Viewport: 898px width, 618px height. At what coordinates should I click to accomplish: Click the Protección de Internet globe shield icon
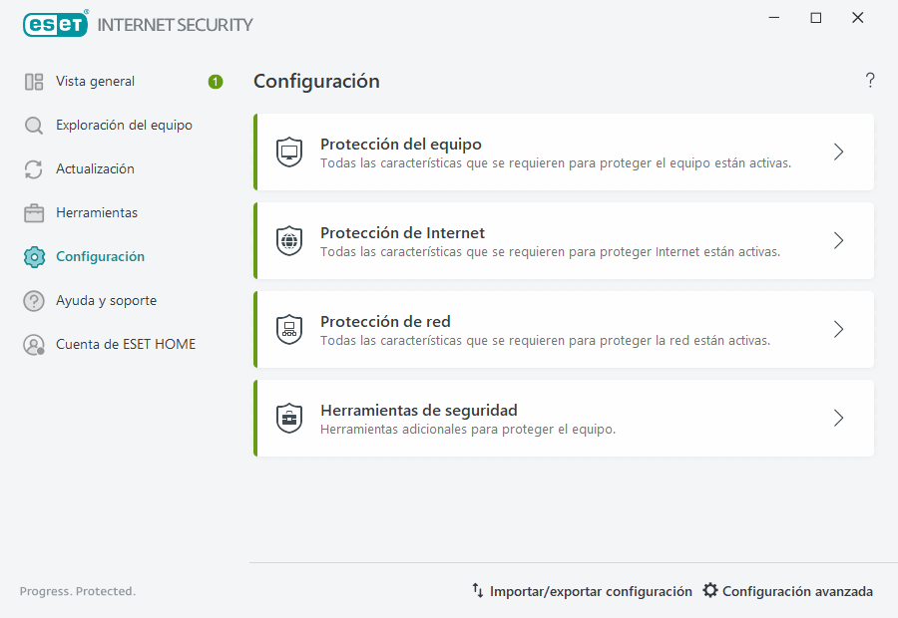click(289, 240)
